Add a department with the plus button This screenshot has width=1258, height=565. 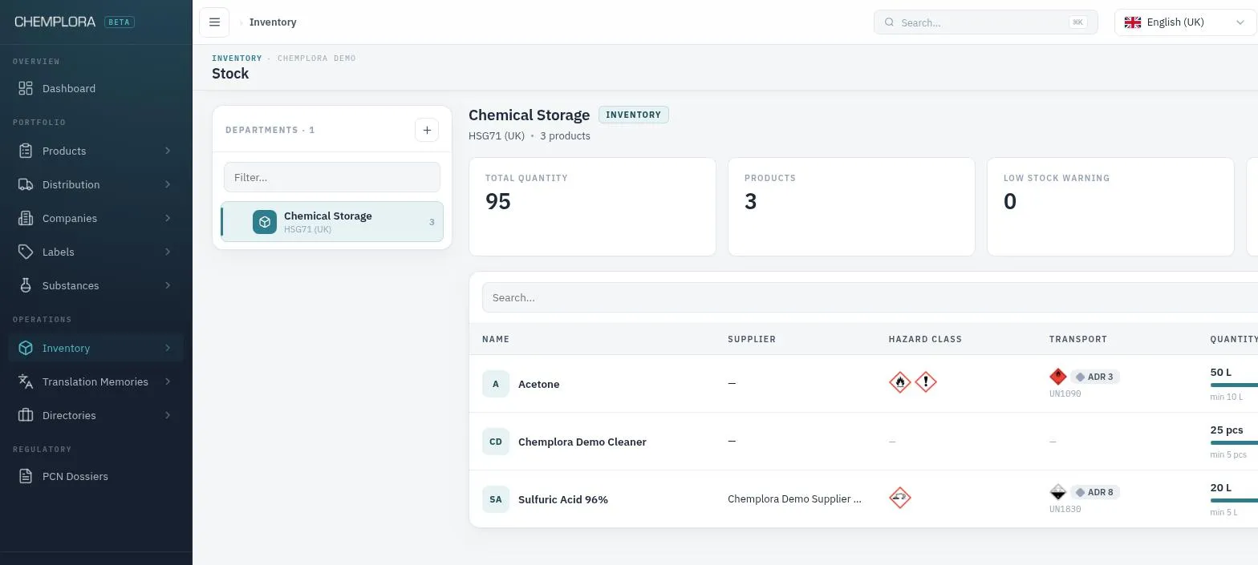(x=427, y=130)
